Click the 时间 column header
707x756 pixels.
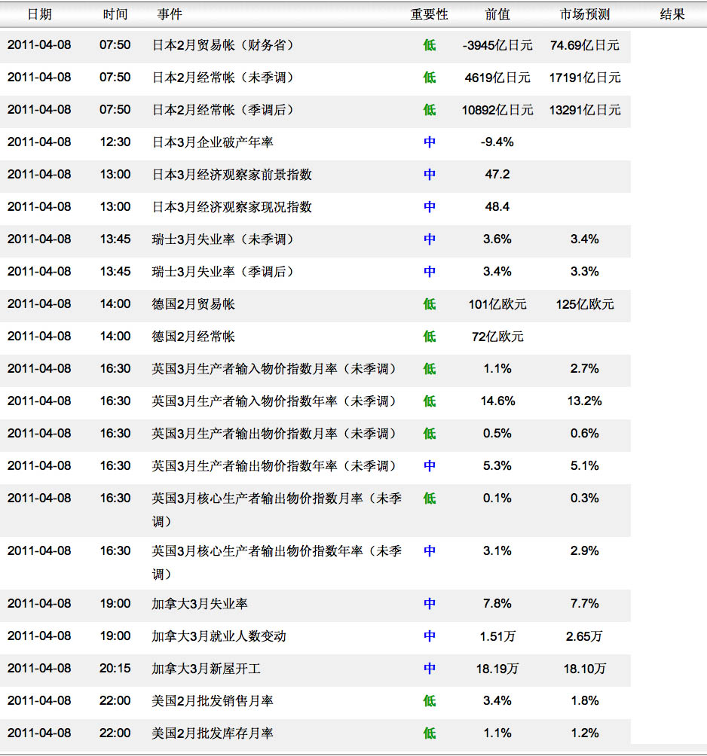[x=115, y=14]
